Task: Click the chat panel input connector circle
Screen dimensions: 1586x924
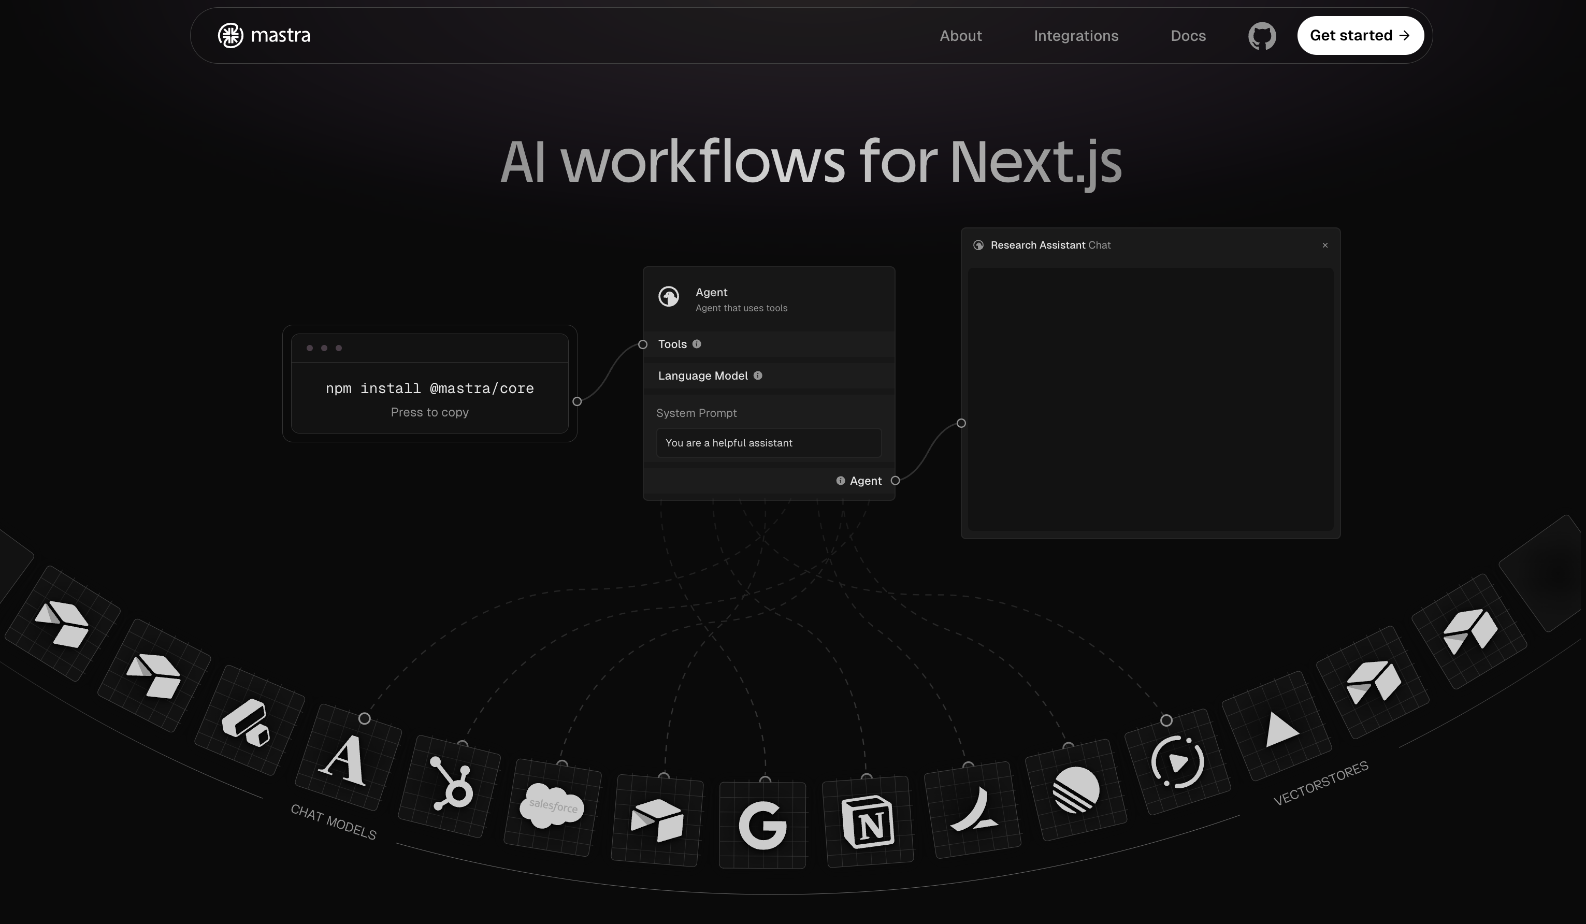Action: pyautogui.click(x=961, y=423)
